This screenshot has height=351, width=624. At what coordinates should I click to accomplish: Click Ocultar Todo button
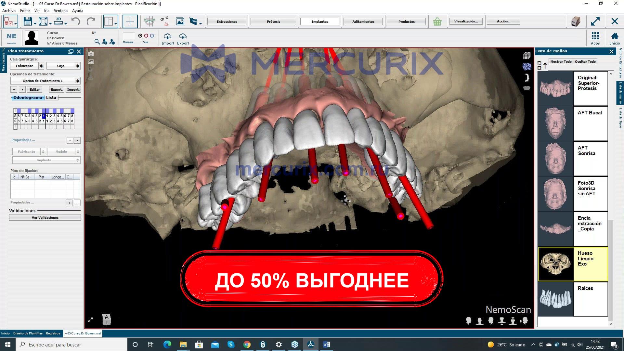pos(585,62)
